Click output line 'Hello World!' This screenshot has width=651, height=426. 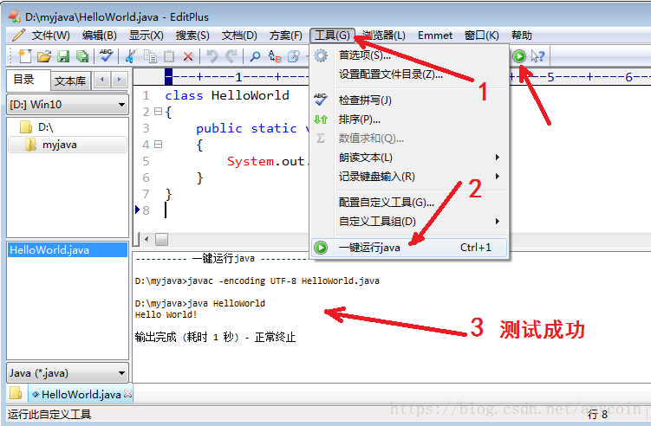point(166,314)
